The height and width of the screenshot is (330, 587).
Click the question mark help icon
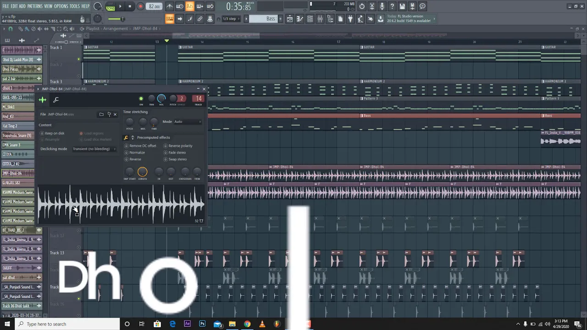pyautogui.click(x=392, y=6)
